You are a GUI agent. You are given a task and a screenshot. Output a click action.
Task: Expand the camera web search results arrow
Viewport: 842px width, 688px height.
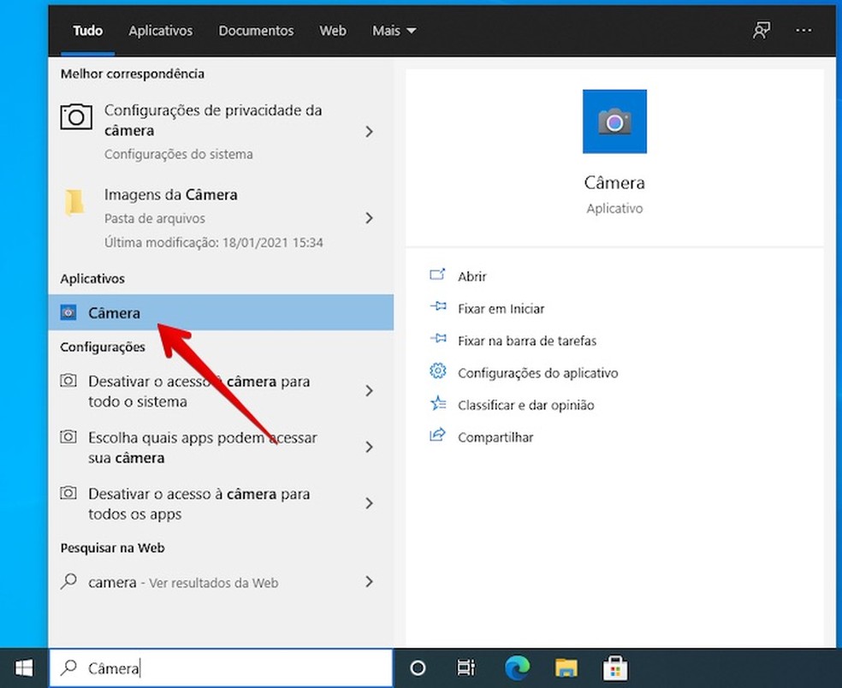pyautogui.click(x=369, y=582)
